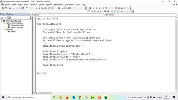Open Excel from the taskbar
The image size is (178, 100).
pos(105,97)
